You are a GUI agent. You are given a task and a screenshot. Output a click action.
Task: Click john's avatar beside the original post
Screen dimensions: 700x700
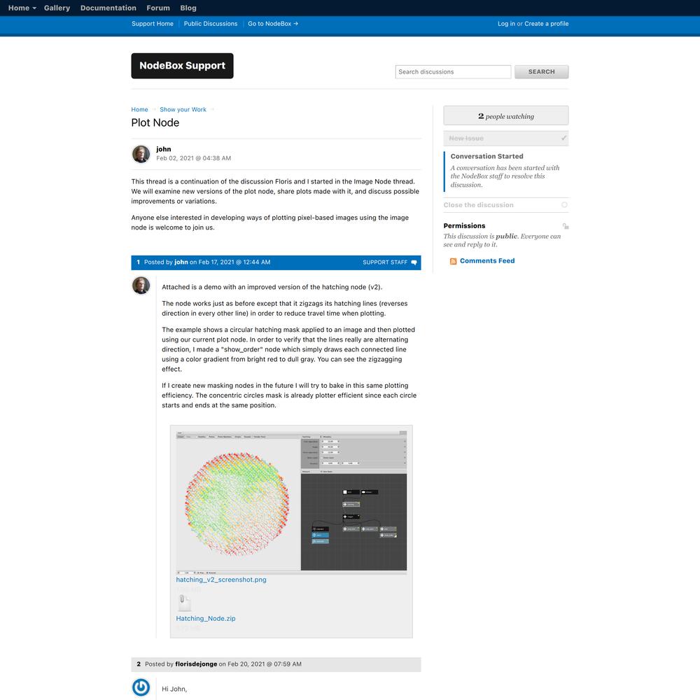pyautogui.click(x=141, y=154)
